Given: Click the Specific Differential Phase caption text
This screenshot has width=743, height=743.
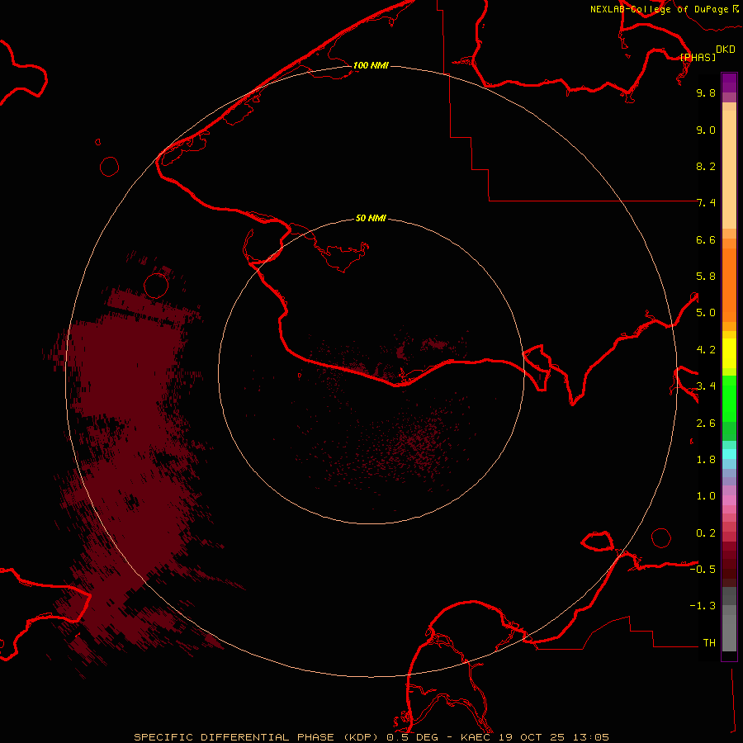Looking at the screenshot, I should (371, 737).
